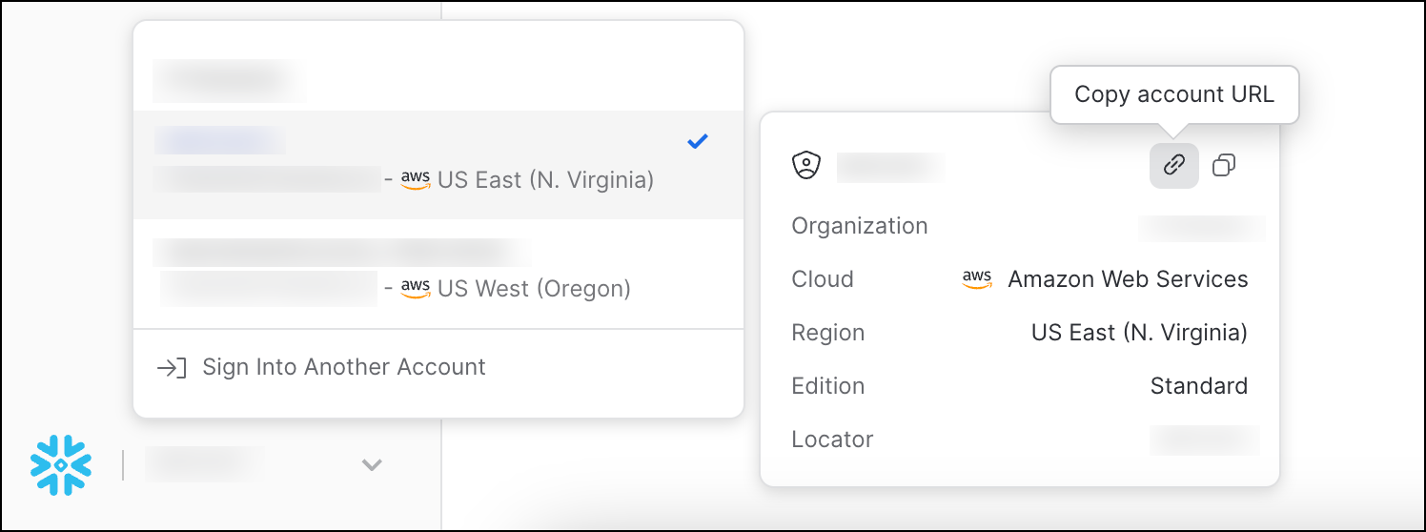Click the Standard edition value
Viewport: 1426px width, 532px height.
(x=1198, y=386)
